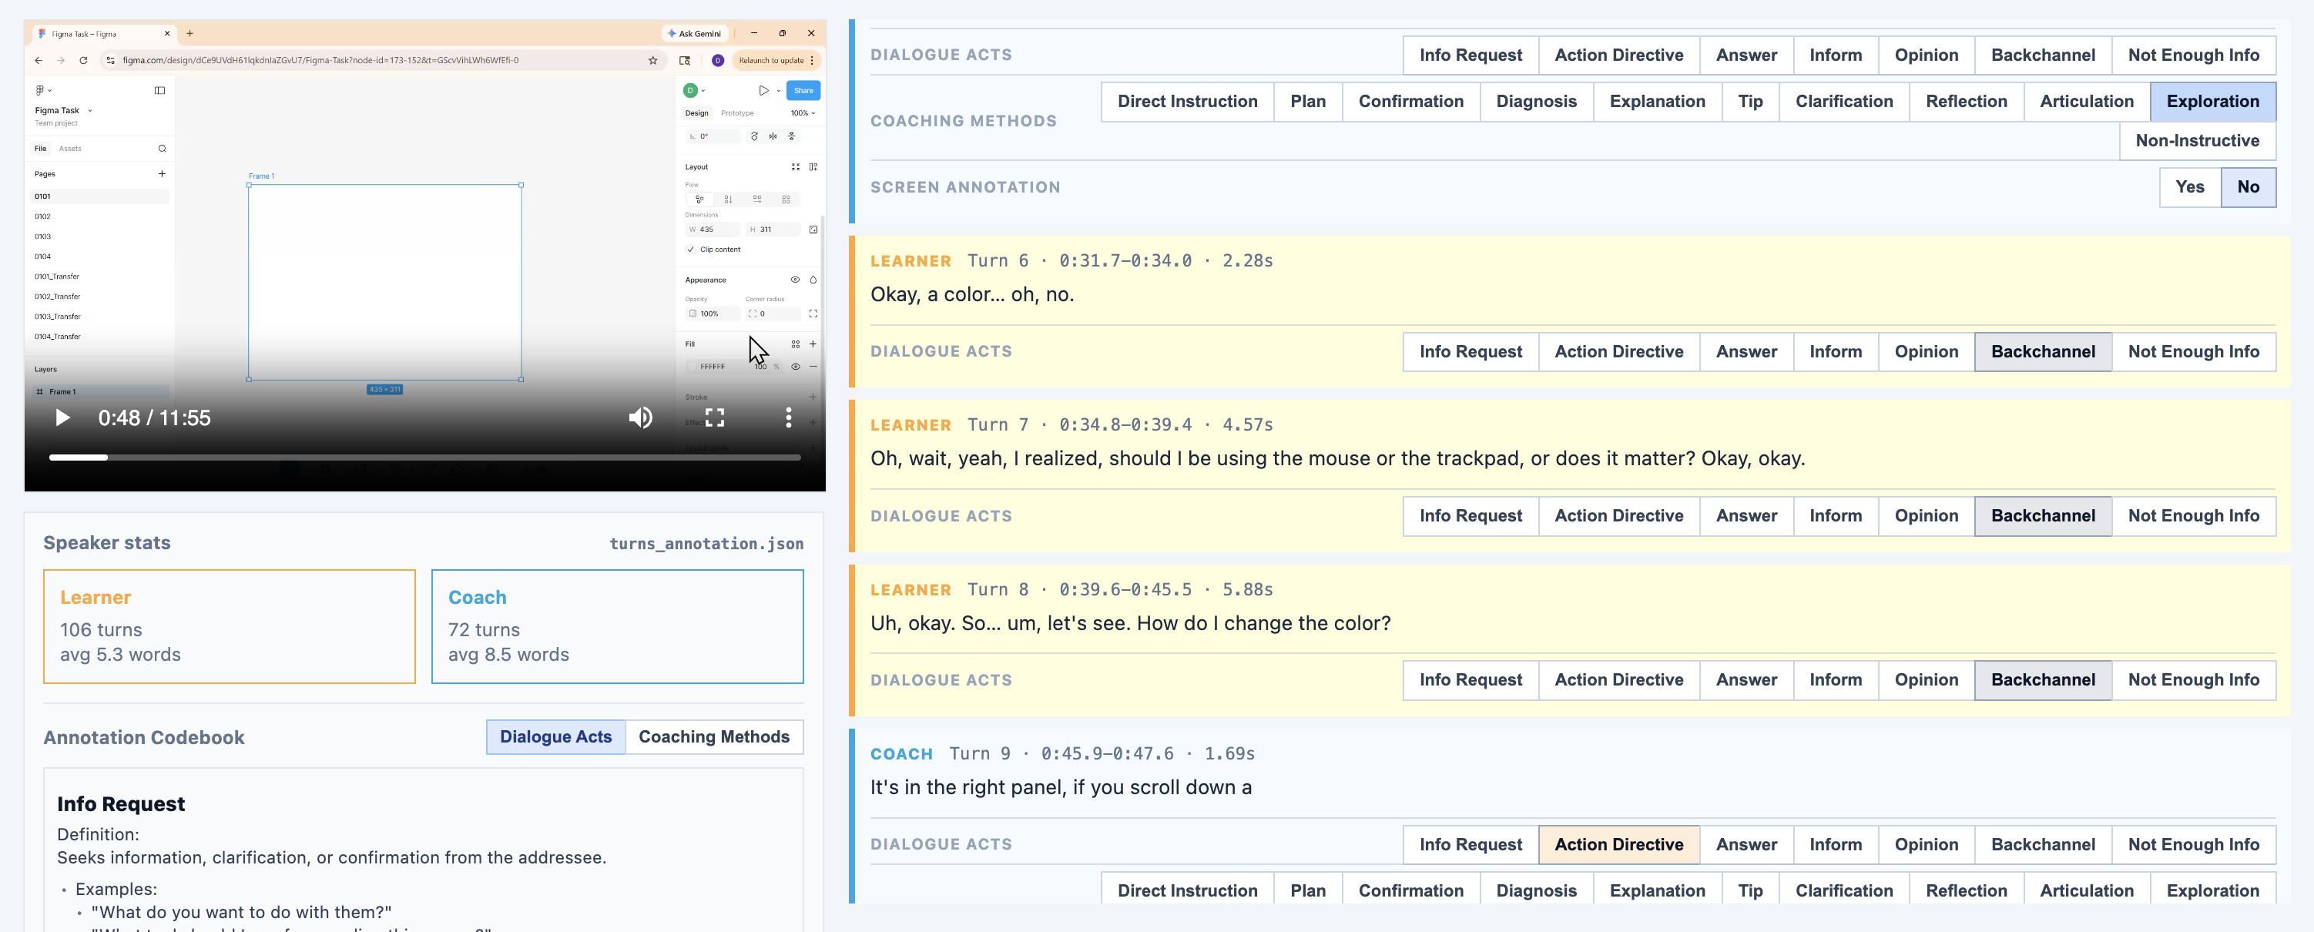Add a fill with the Fill plus icon

pyautogui.click(x=813, y=344)
